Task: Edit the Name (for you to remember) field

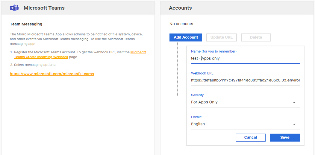Action: [245, 59]
